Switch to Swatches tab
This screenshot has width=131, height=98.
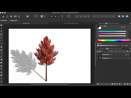coord(111,23)
